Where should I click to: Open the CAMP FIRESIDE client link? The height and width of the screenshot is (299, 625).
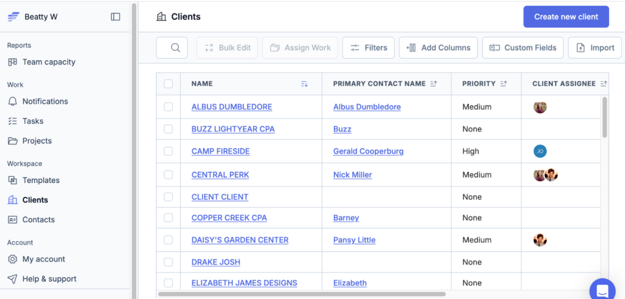[220, 151]
